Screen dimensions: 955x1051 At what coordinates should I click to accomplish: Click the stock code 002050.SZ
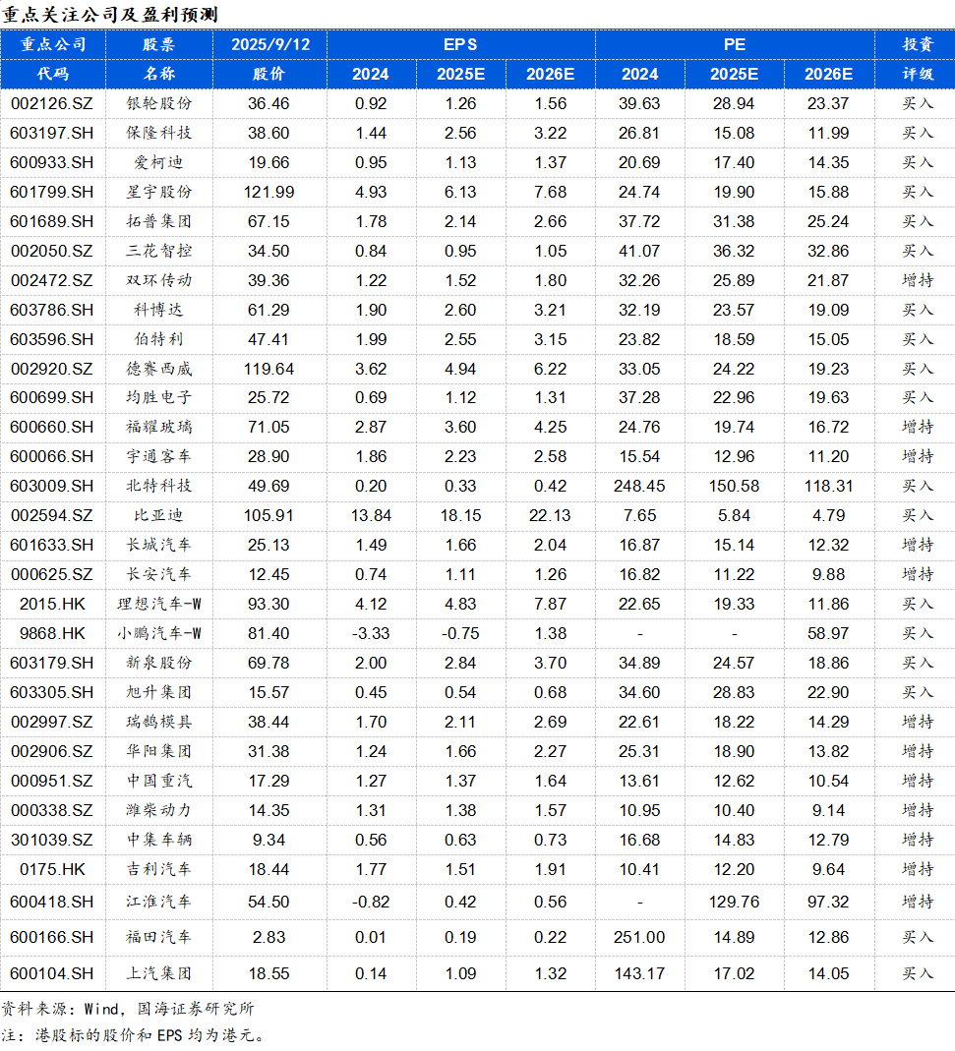point(52,252)
